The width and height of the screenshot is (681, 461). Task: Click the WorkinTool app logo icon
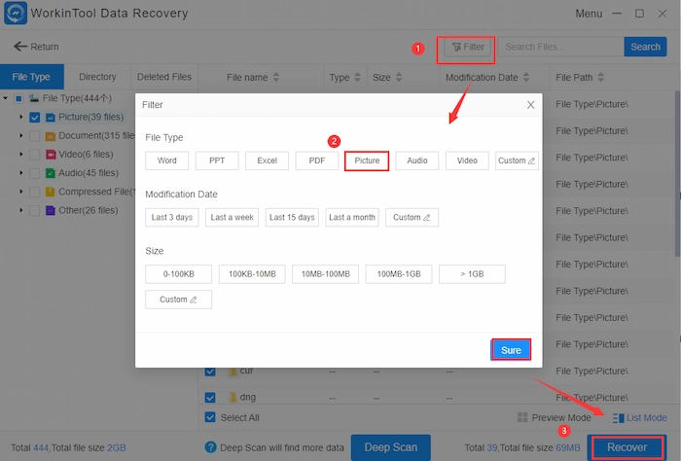coord(16,13)
